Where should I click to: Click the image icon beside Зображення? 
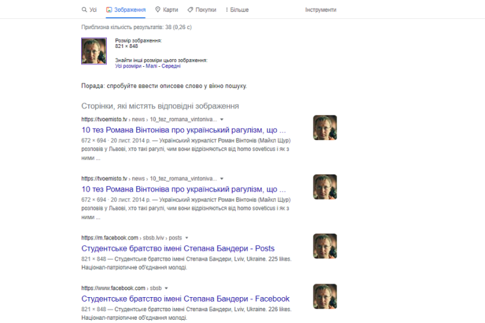[x=109, y=9]
